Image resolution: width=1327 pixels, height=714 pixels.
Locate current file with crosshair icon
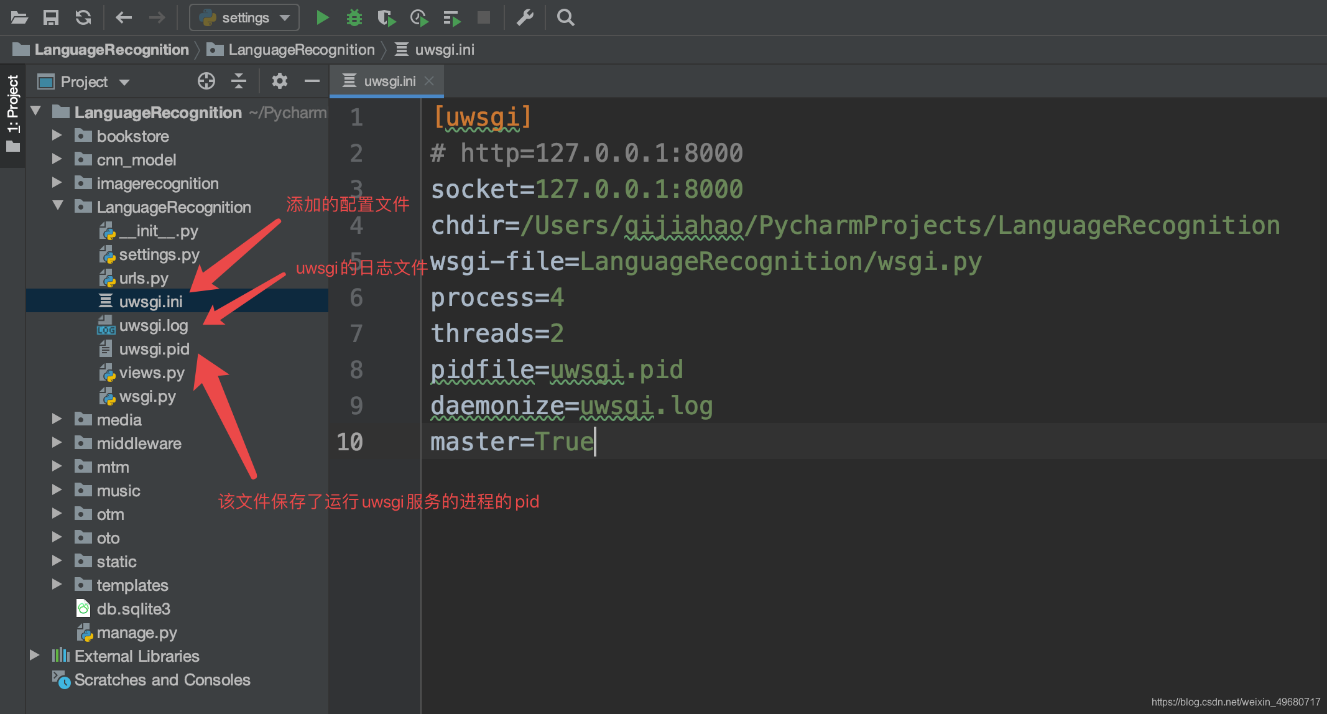206,81
